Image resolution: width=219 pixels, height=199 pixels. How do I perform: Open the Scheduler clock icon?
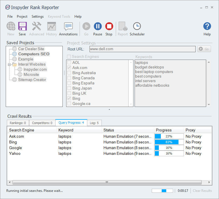pos(137,26)
